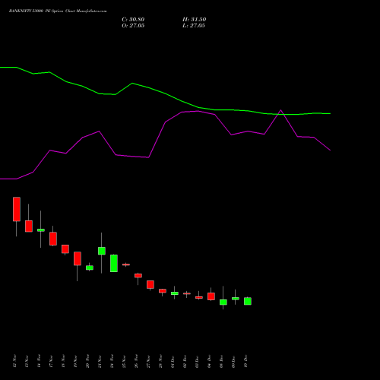This screenshot has width=380, height=380.
Task: Select the green candle body for 24 Nov
Action: pyautogui.click(x=114, y=263)
